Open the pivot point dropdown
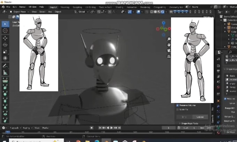Screen dimensions: 237x142 pos(93,12)
